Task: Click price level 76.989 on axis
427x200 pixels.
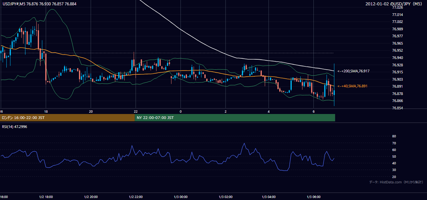Action: click(x=398, y=29)
